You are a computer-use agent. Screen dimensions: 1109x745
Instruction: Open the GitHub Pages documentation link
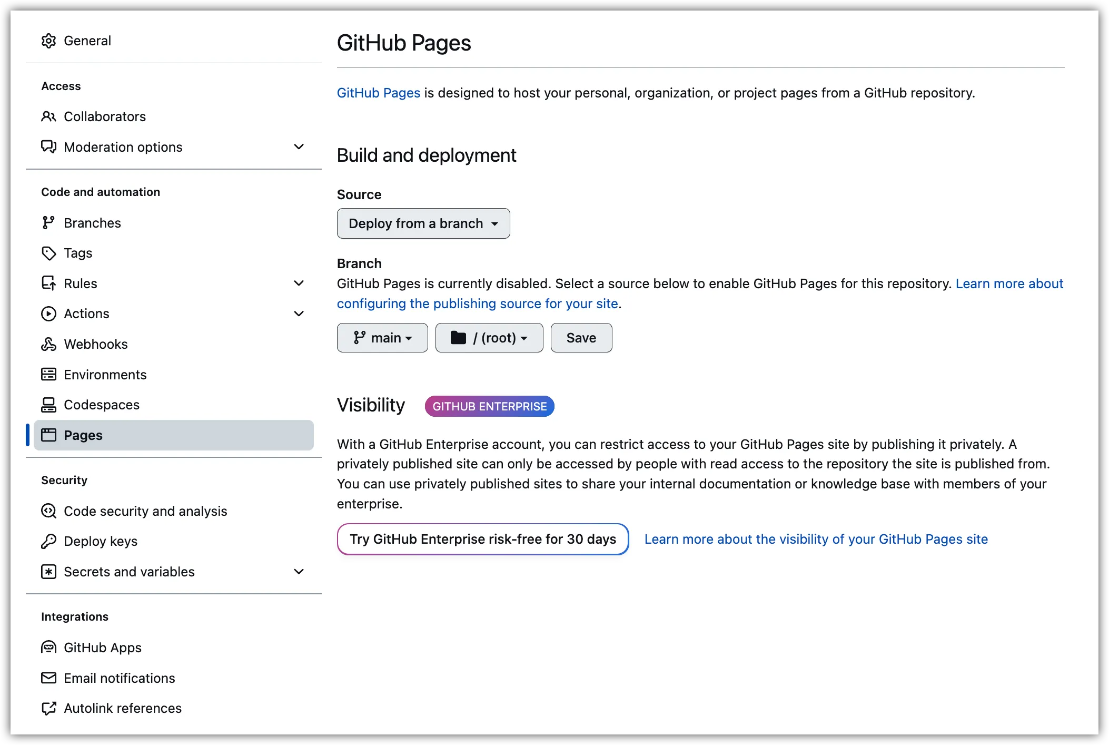[378, 93]
